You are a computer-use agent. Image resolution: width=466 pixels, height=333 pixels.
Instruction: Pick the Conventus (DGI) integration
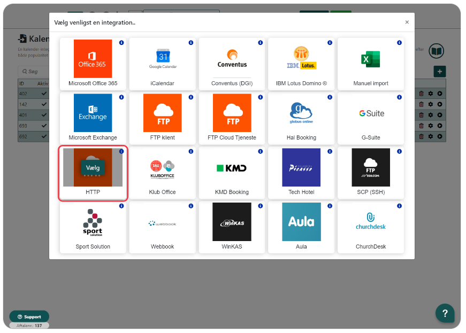pos(232,64)
